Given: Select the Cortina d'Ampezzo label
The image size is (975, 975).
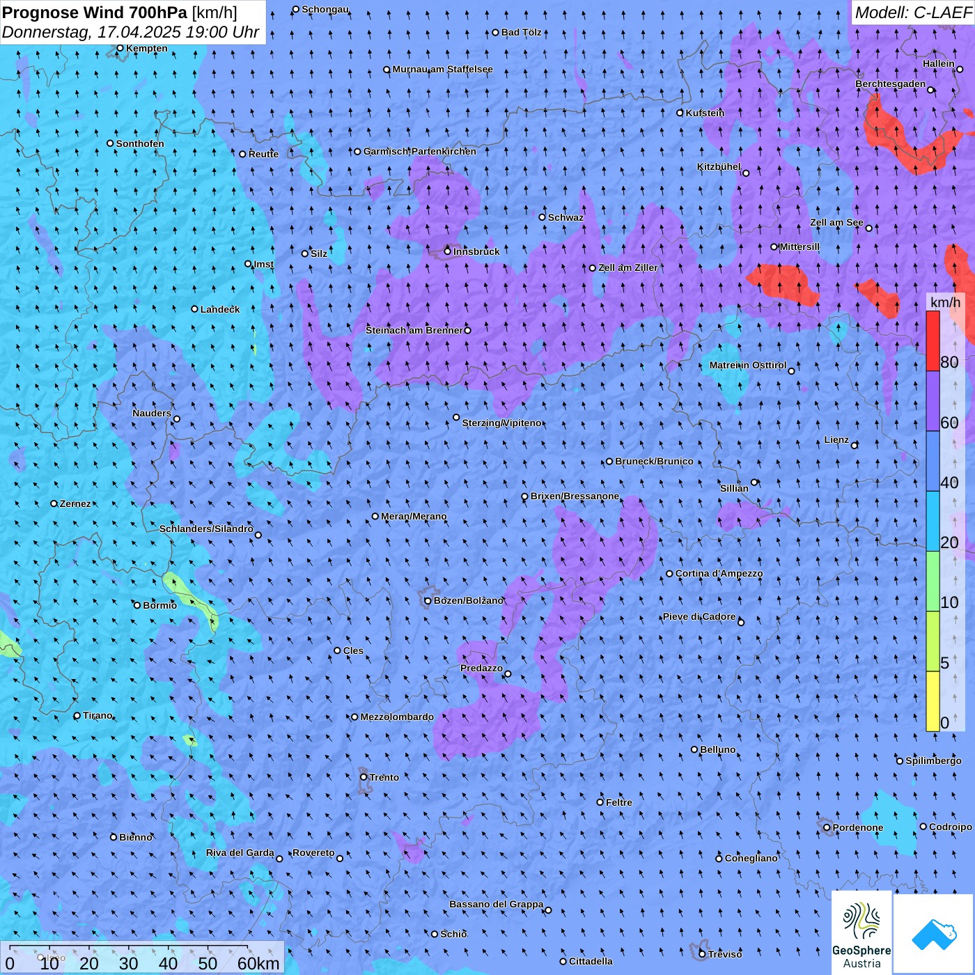Looking at the screenshot, I should click(719, 574).
